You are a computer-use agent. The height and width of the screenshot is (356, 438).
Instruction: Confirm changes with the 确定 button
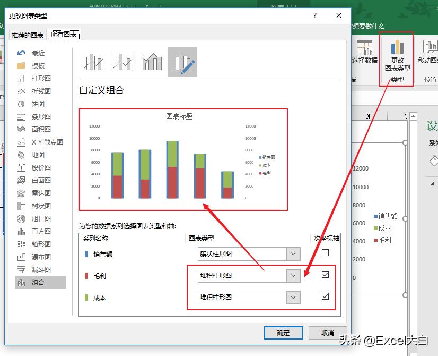[283, 333]
